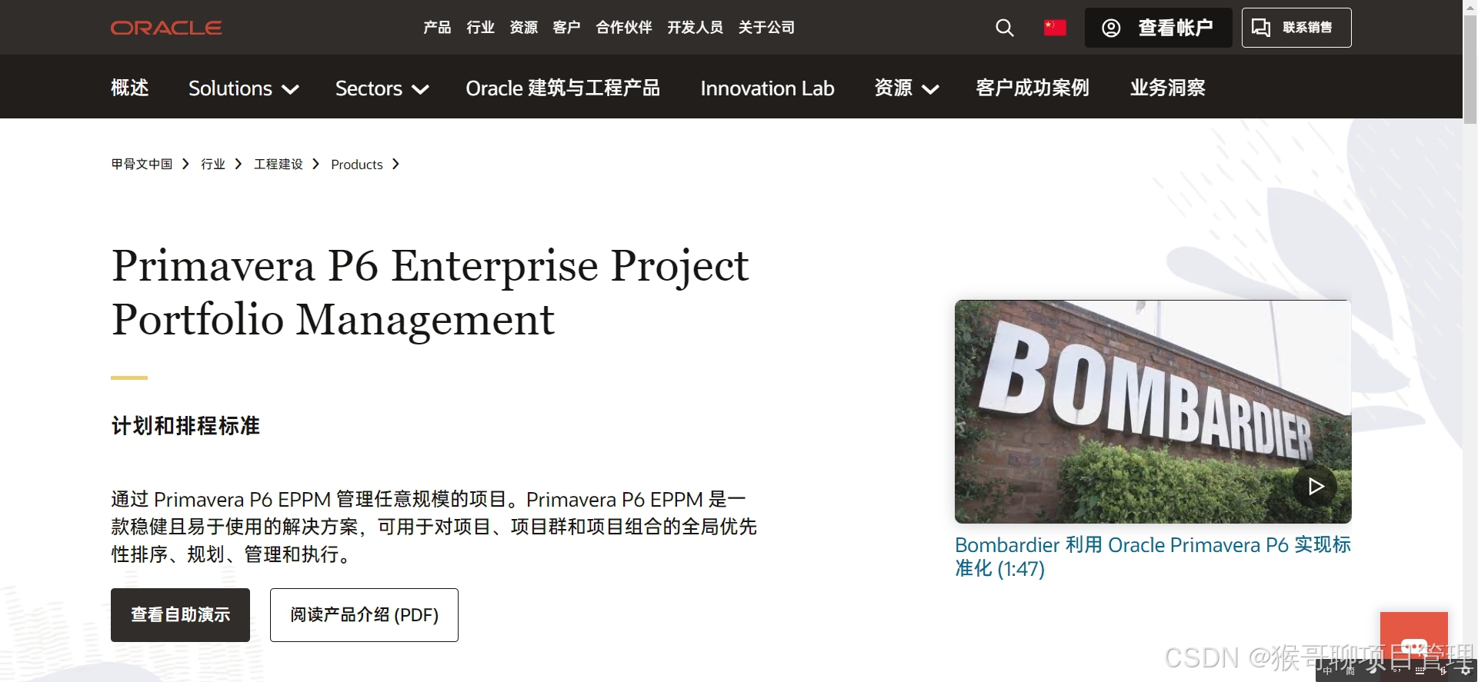The height and width of the screenshot is (682, 1478).
Task: Click 联系销售 contact sales button
Action: click(1296, 28)
